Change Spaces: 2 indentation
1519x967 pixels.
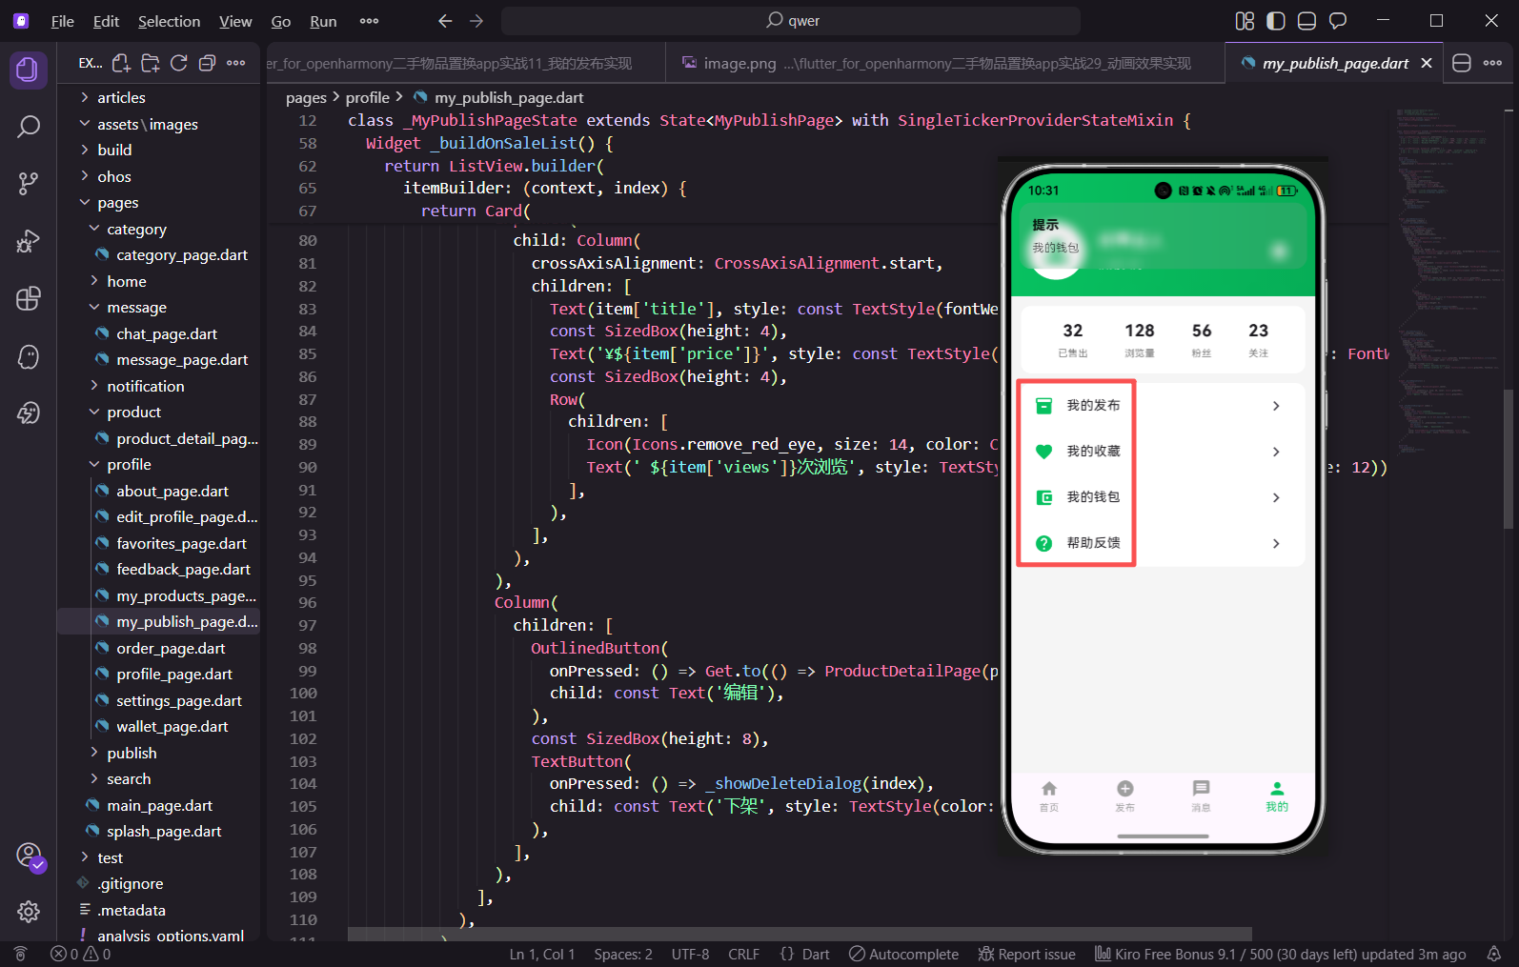(x=623, y=954)
